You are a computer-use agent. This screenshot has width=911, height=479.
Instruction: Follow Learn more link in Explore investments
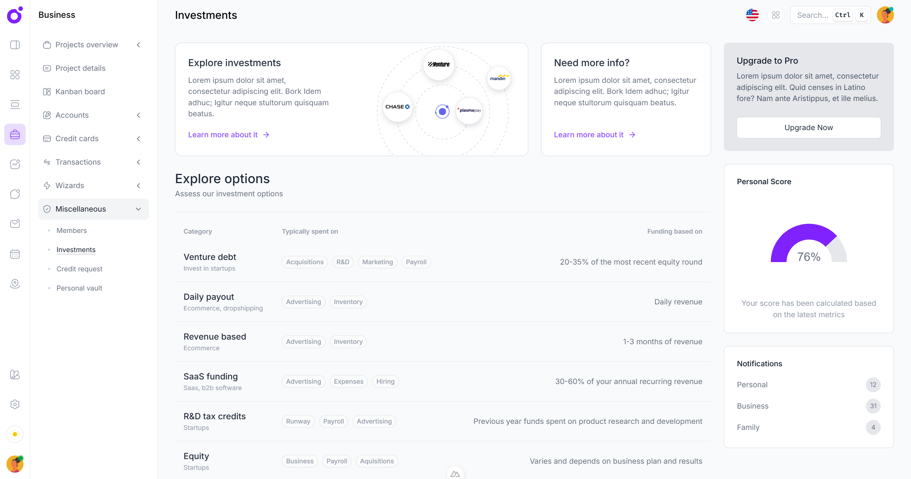[x=228, y=135]
